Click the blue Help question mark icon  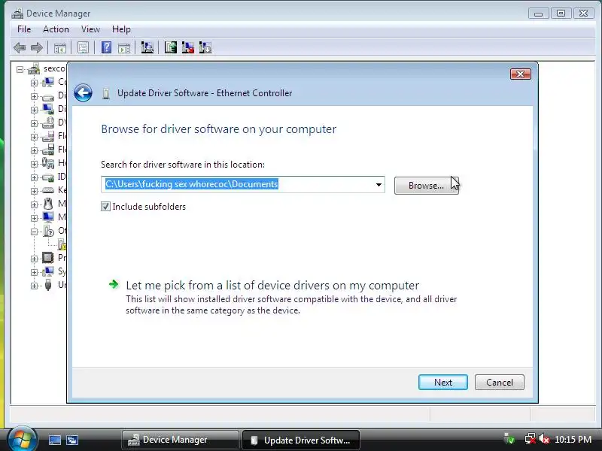[x=106, y=47]
